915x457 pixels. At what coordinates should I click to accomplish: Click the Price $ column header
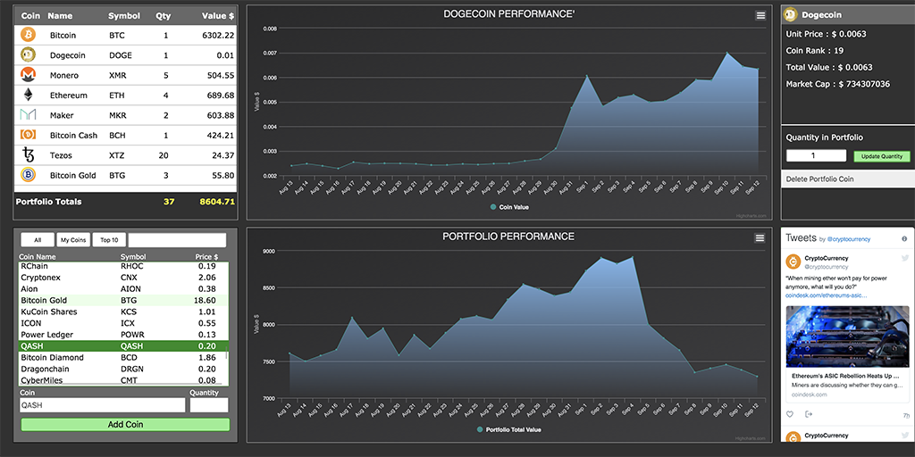(206, 256)
